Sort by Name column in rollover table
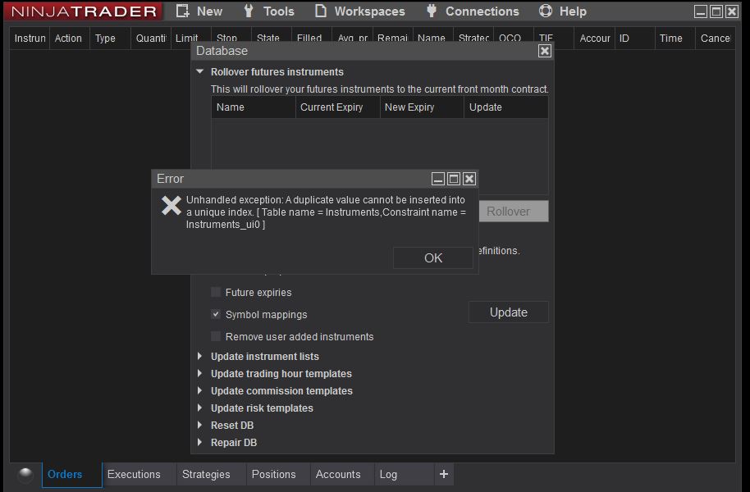The width and height of the screenshot is (750, 492). coord(254,107)
